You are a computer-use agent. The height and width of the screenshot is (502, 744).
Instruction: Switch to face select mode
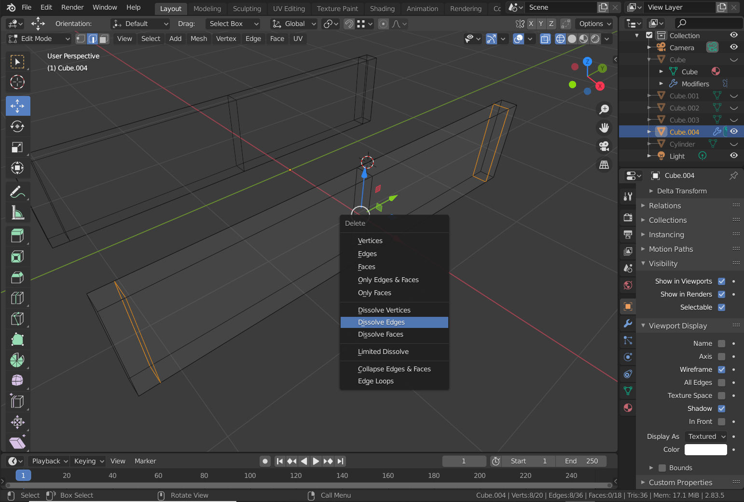click(x=104, y=39)
